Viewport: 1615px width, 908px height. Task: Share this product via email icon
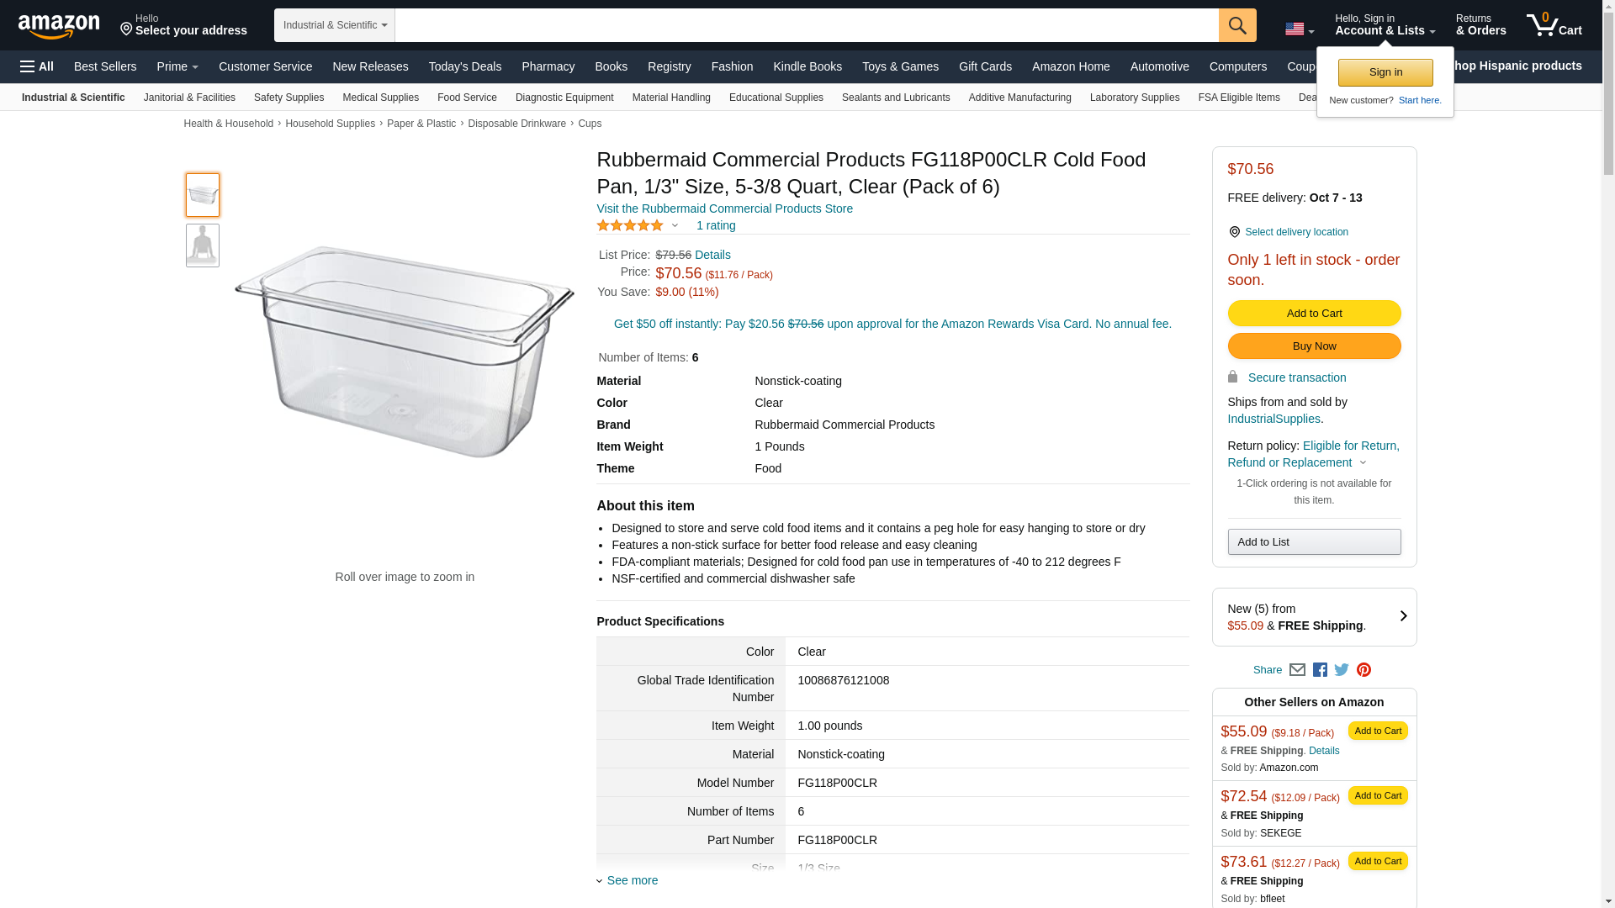point(1297,670)
